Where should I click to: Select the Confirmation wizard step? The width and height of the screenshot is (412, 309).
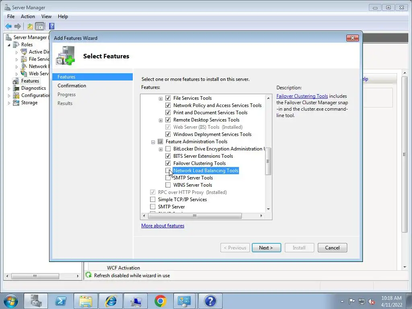pos(72,86)
